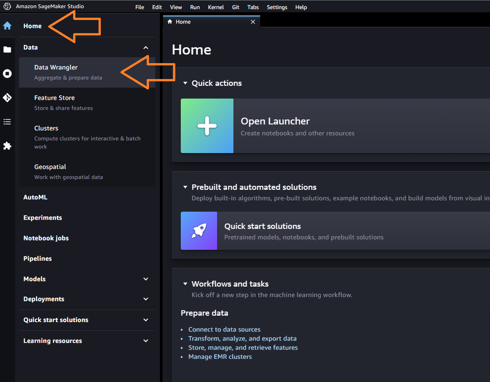Viewport: 490px width, 382px height.
Task: Open Notebook jobs in the navigation panel
Action: (x=46, y=238)
